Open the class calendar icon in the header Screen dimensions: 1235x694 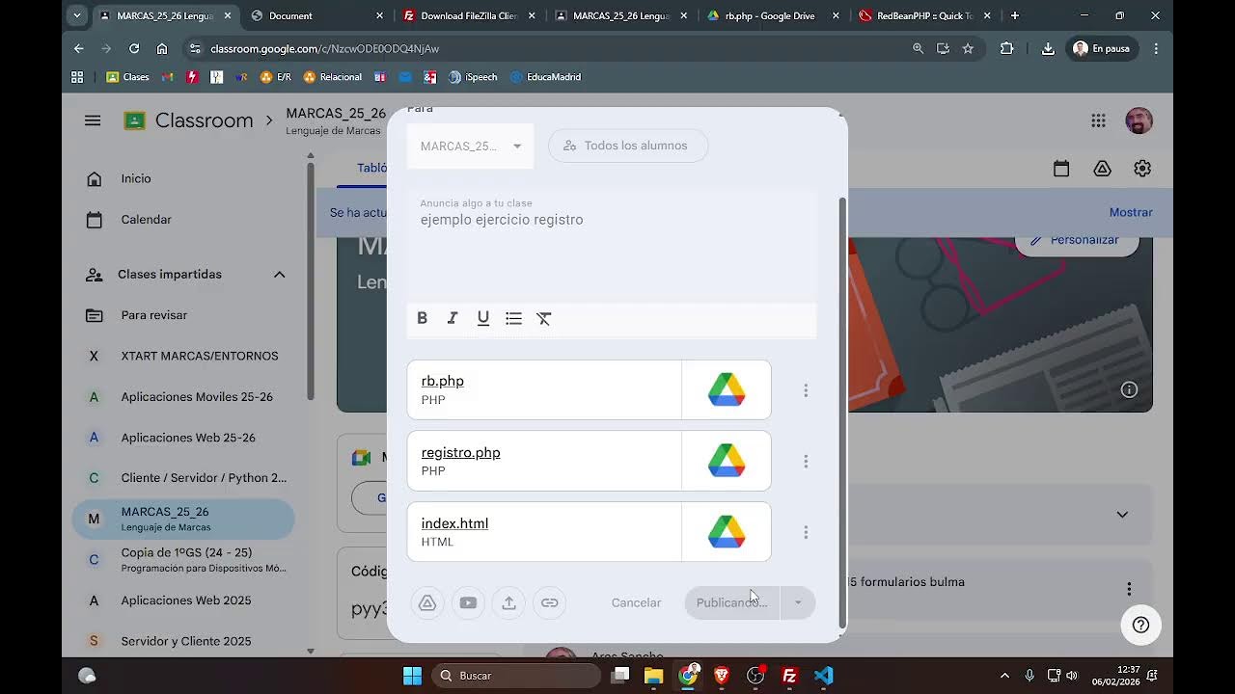[x=1061, y=169]
